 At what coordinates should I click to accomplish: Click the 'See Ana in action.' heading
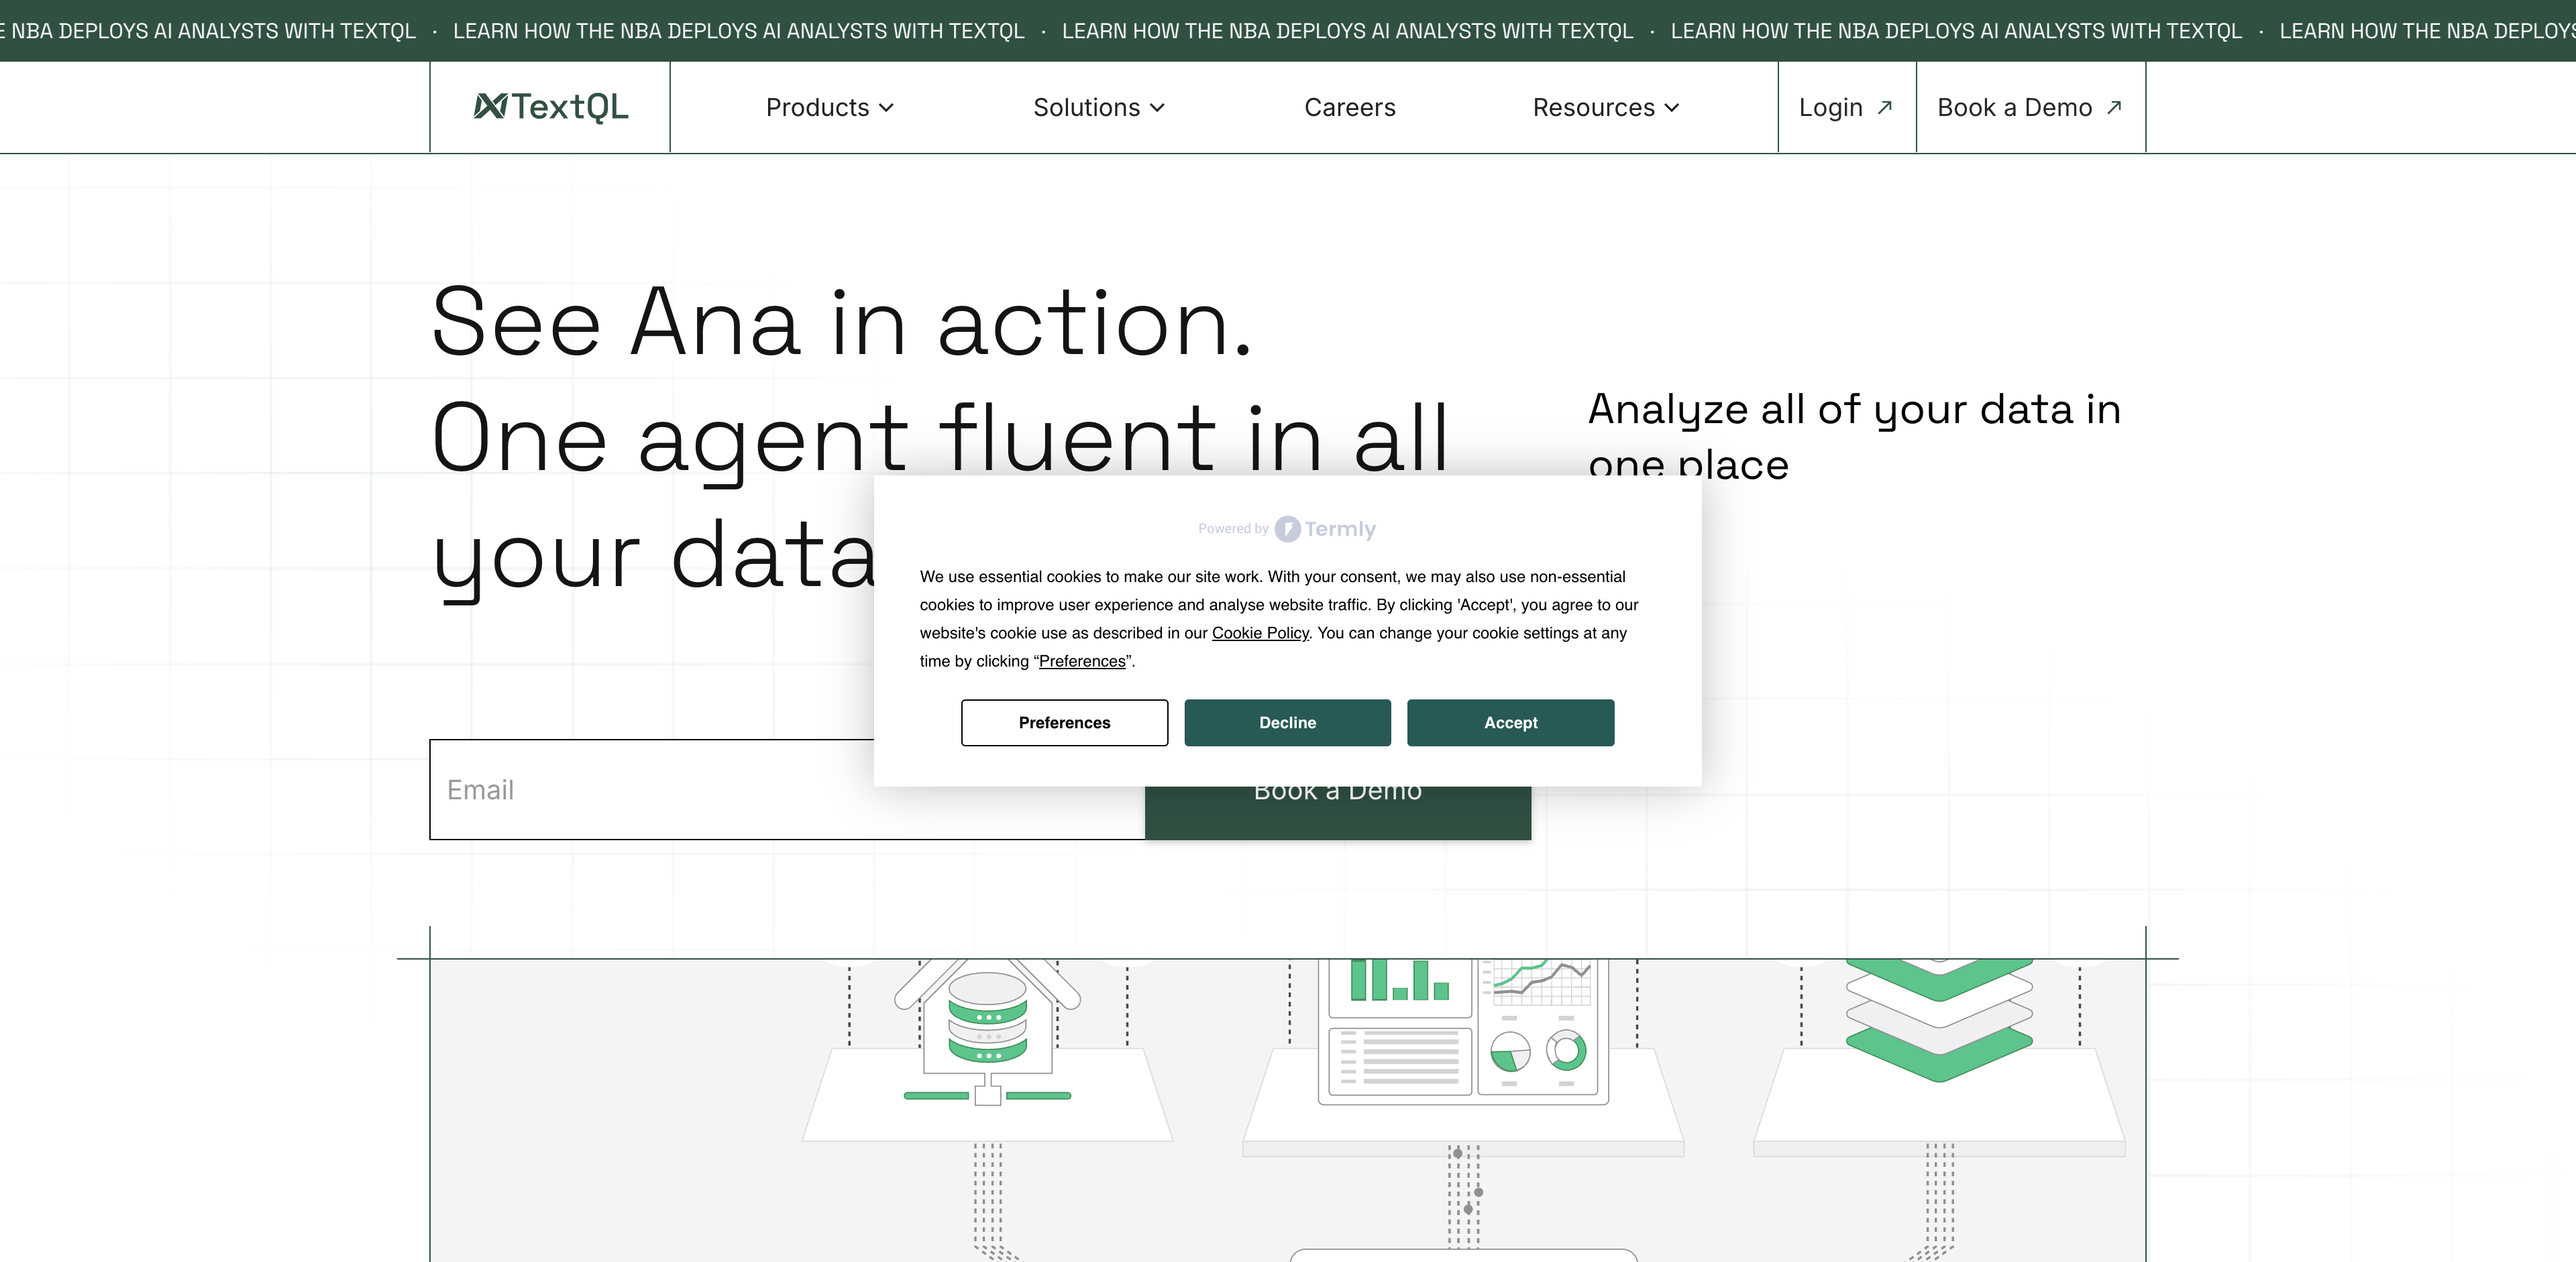tap(841, 322)
